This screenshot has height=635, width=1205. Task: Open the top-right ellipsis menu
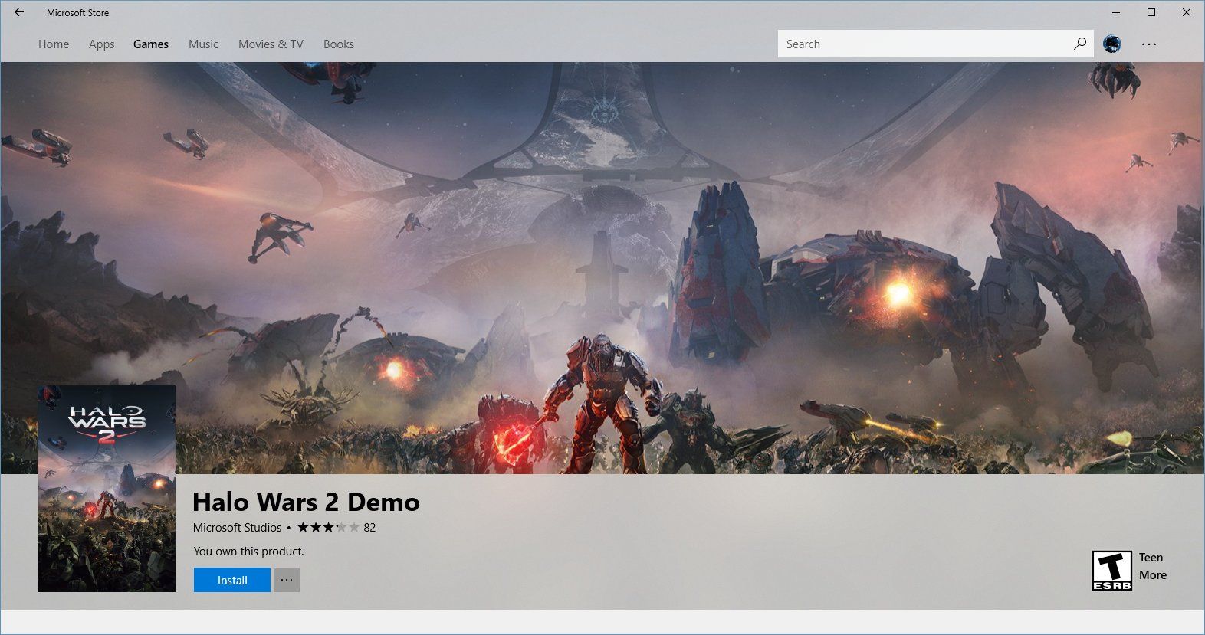coord(1148,44)
